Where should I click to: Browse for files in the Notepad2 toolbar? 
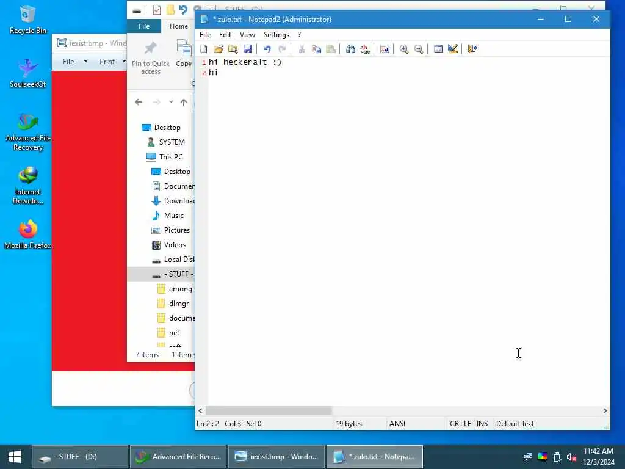click(233, 49)
